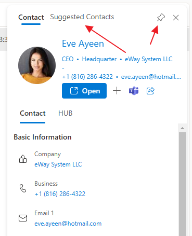Open the HUB tab
Screen dimensions: 192x236
pos(66,113)
